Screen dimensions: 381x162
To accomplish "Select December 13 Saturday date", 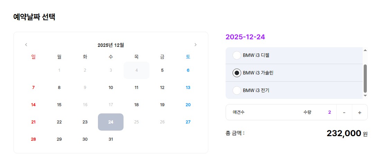I will 188,88.
